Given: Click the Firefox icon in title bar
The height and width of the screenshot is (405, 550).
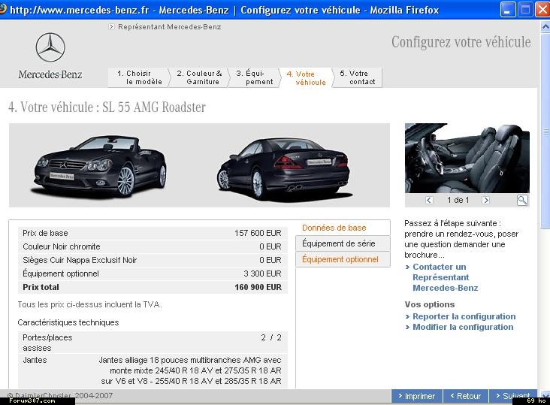Looking at the screenshot, I should click(4, 10).
